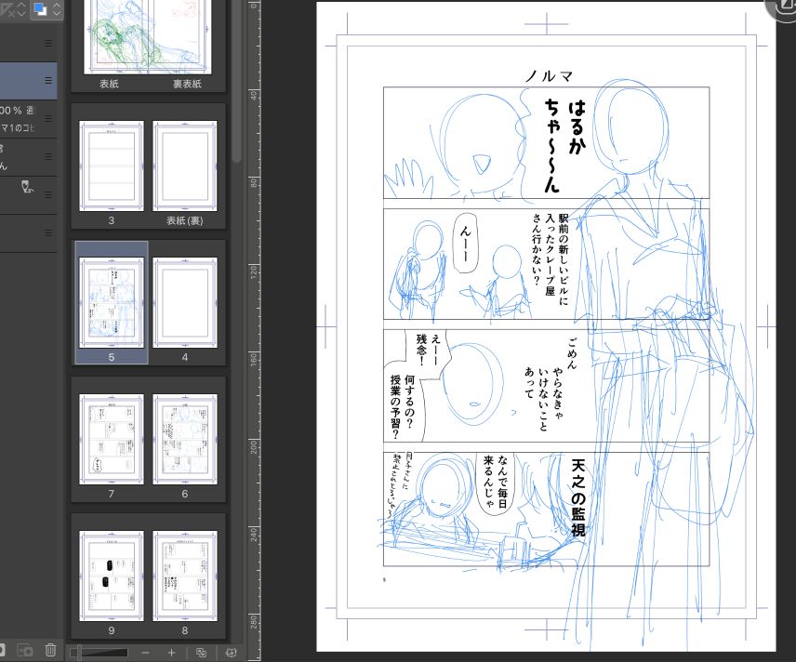796x662 pixels.
Task: Click the rightmost icon in page manager footer
Action: [x=231, y=653]
